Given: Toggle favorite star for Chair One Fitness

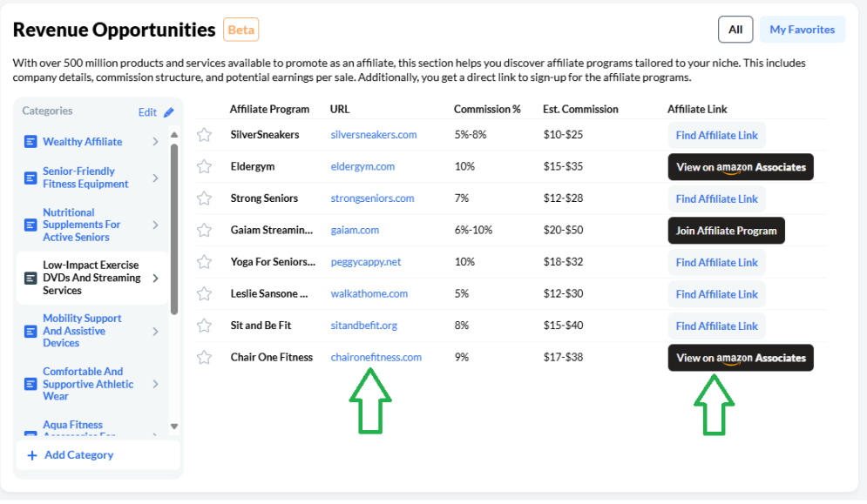Looking at the screenshot, I should coord(204,358).
